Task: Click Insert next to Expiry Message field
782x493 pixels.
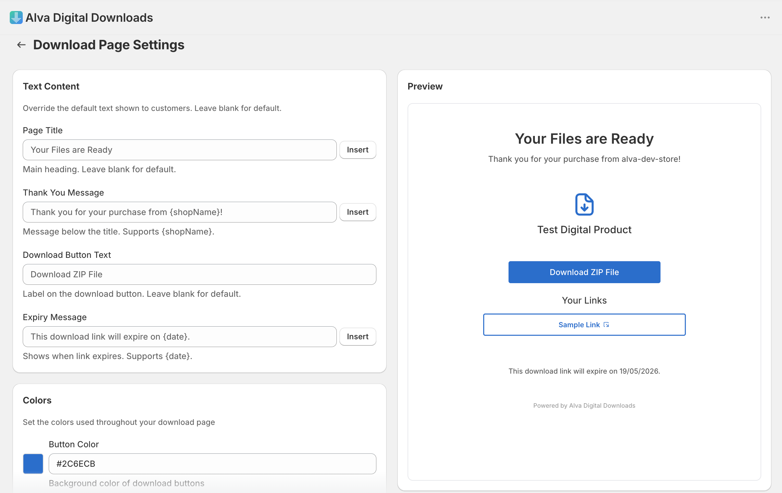Action: [x=358, y=337]
